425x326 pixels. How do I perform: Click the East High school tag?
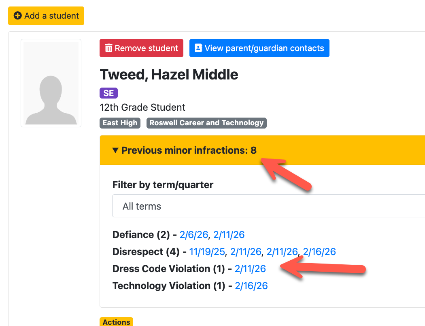click(x=120, y=123)
